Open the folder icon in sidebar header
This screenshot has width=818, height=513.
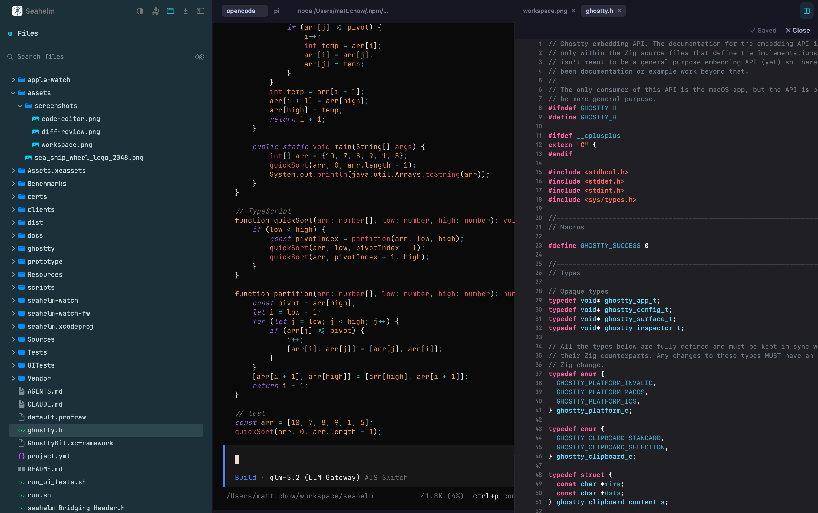170,11
